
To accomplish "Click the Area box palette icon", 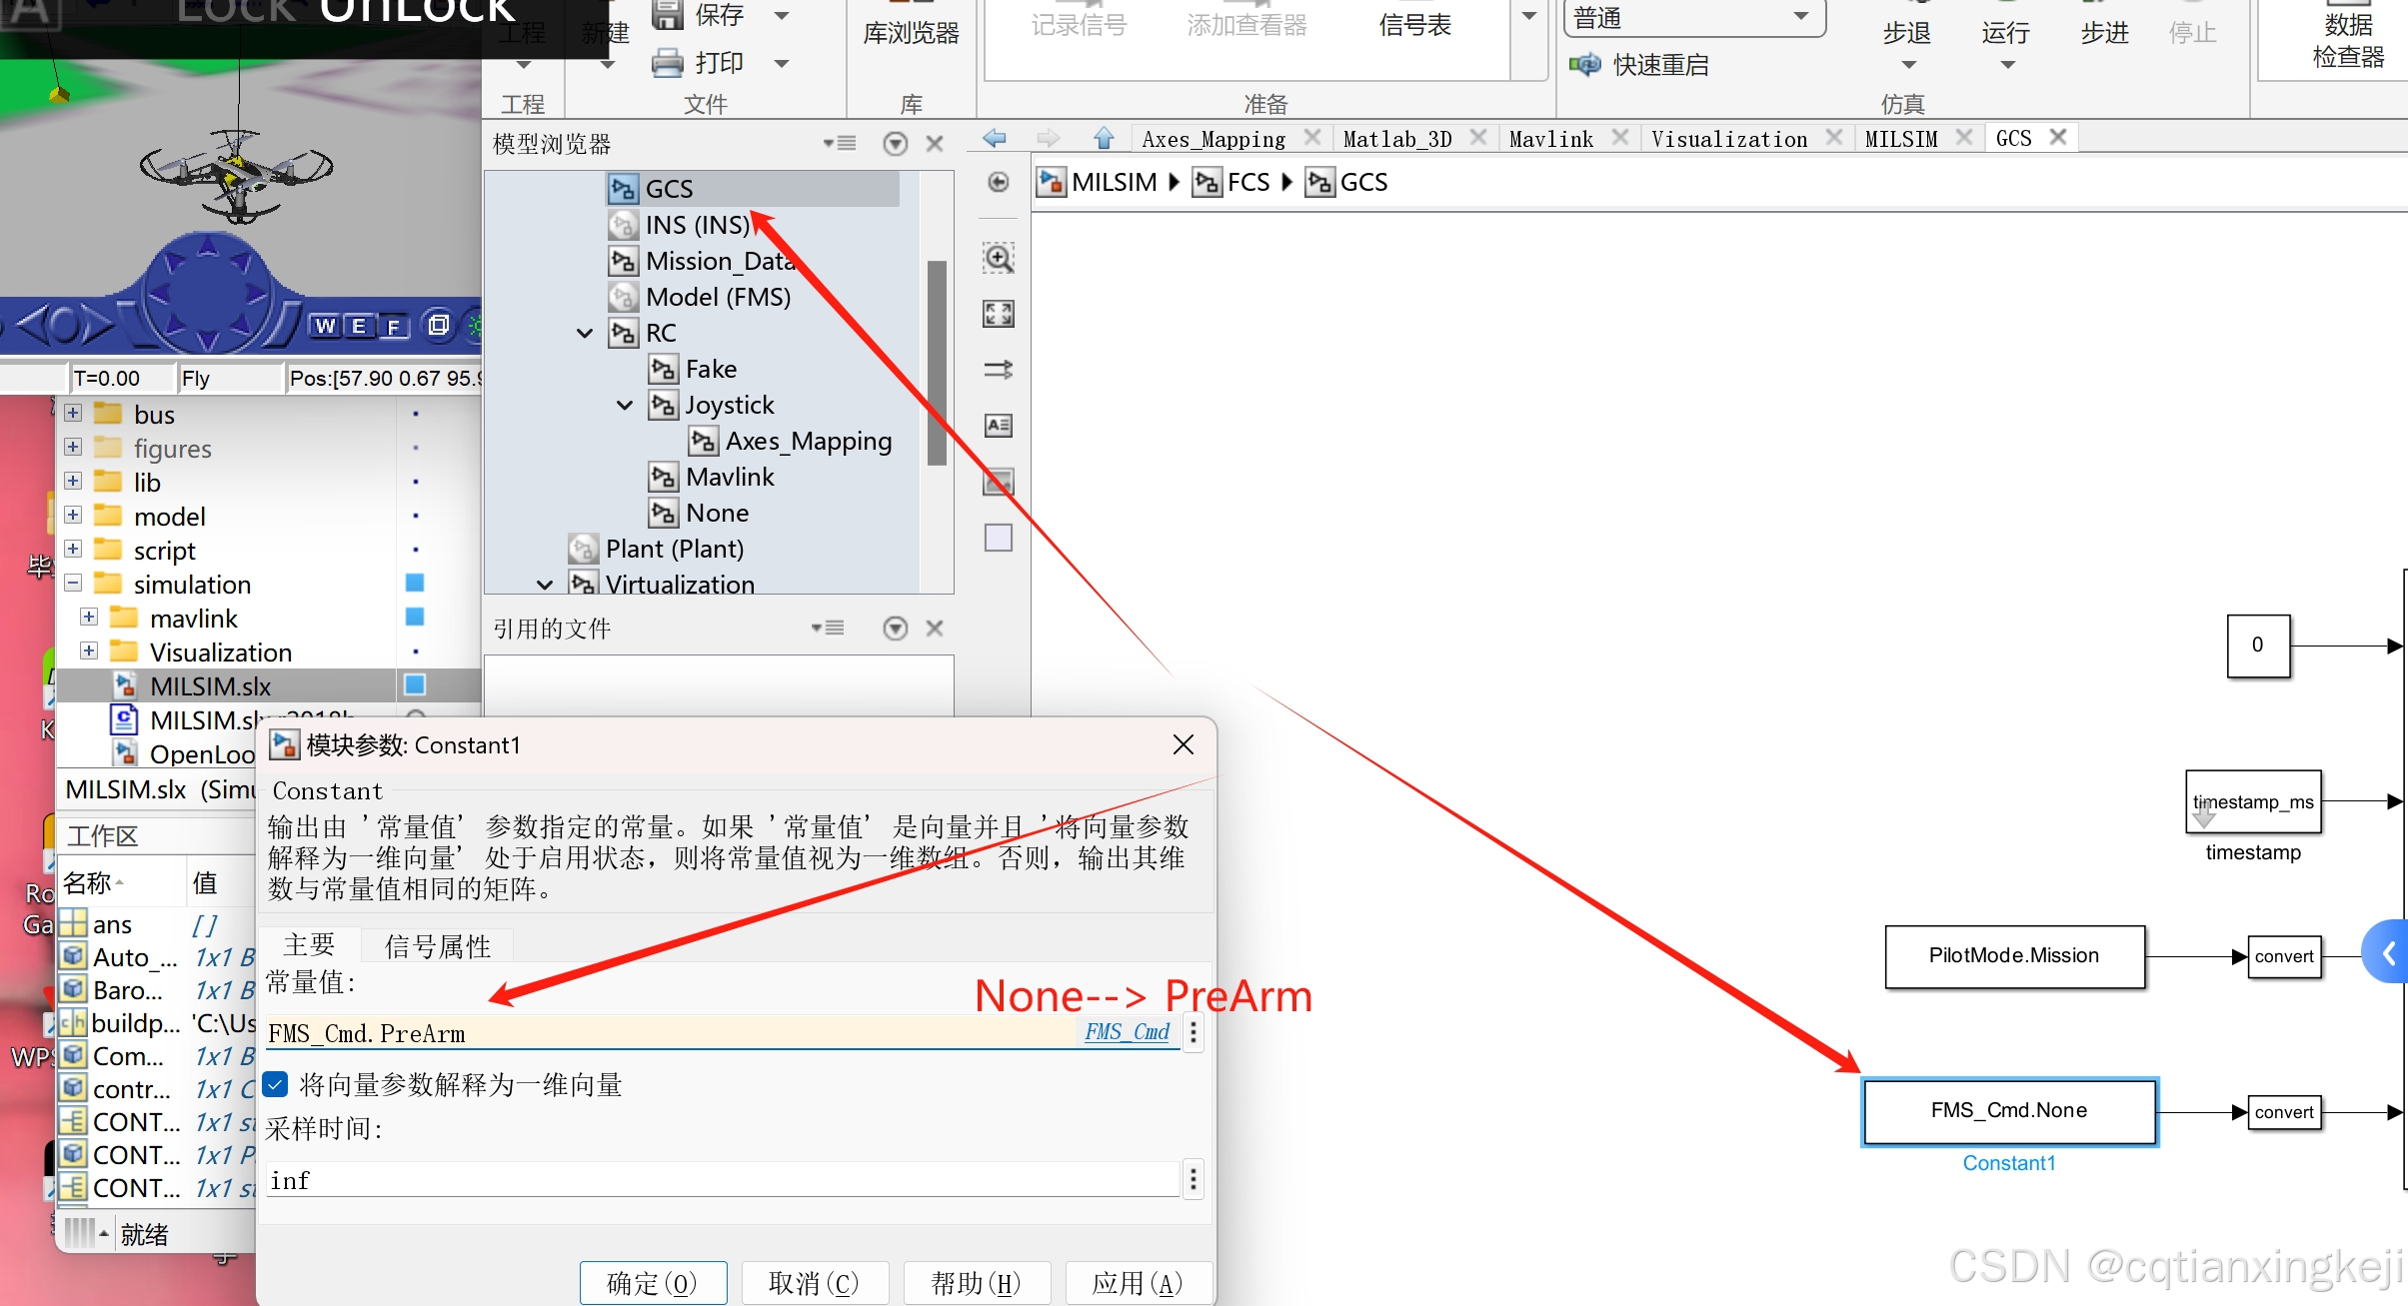I will (999, 538).
